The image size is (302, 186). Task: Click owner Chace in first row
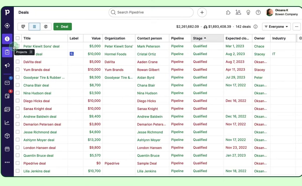[259, 46]
